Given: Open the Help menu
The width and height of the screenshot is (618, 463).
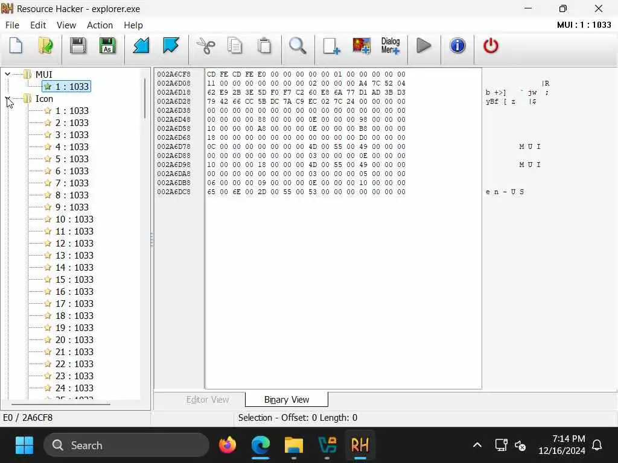Looking at the screenshot, I should pyautogui.click(x=133, y=25).
